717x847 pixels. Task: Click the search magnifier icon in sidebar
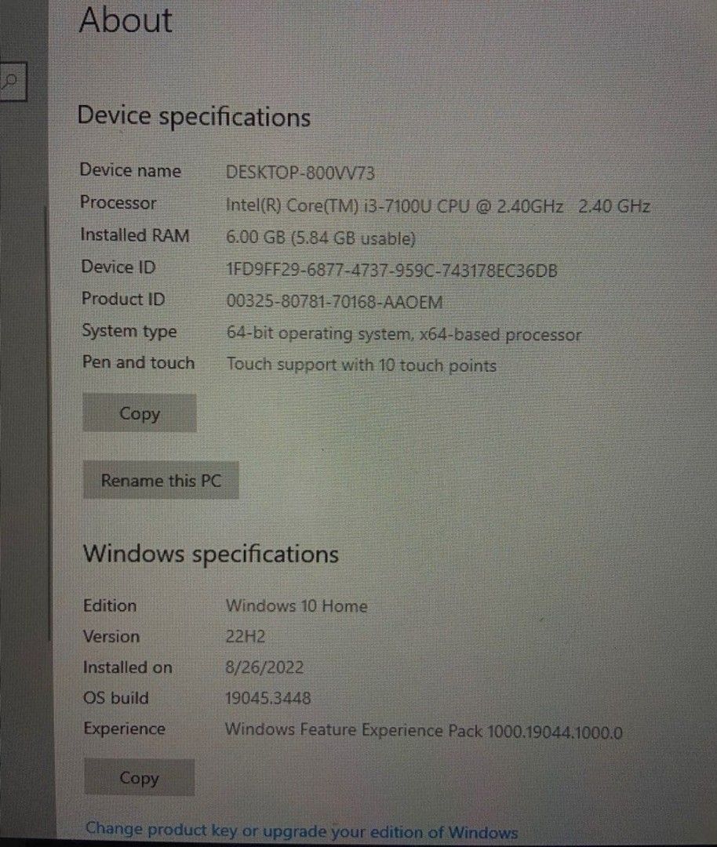click(x=9, y=82)
